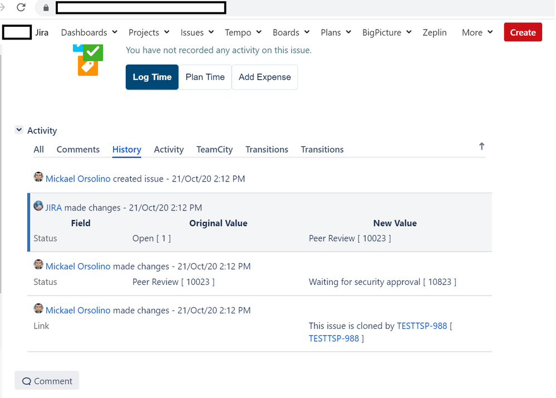This screenshot has height=398, width=556.
Task: Open bracketed TESTTSP-988 link on second line
Action: tap(334, 338)
